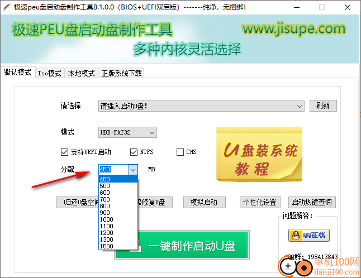Screen dimensions: 361x278
Task: Select 1000 in the size list
Action: coord(118,219)
